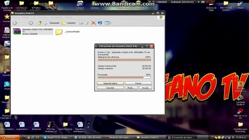Viewport: 249px width, 140px height.
Task: Select the GTA San Andreas 1.1 shortcut
Action: tap(240, 87)
